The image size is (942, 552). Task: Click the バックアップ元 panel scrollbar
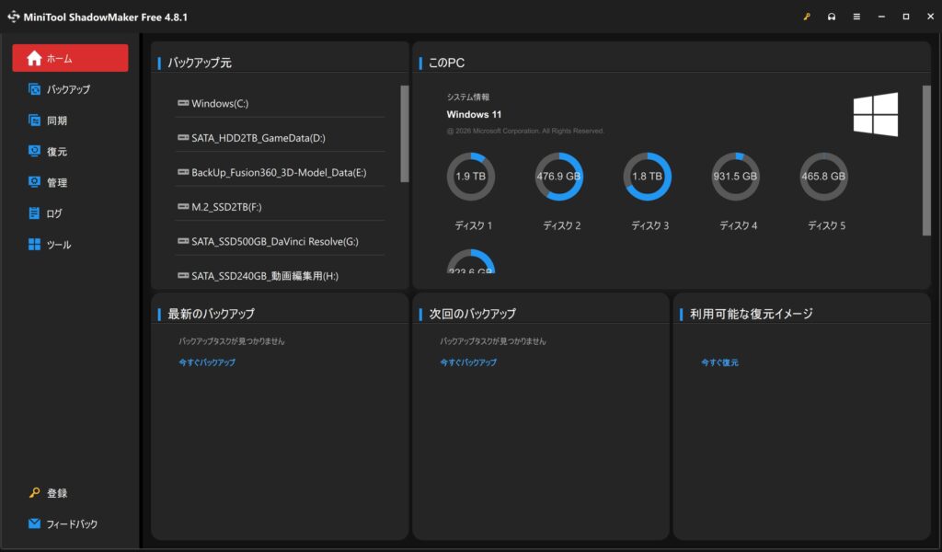click(x=405, y=134)
